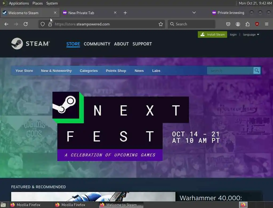
Task: Click the show desktop icon in taskbar
Action: coord(3,205)
